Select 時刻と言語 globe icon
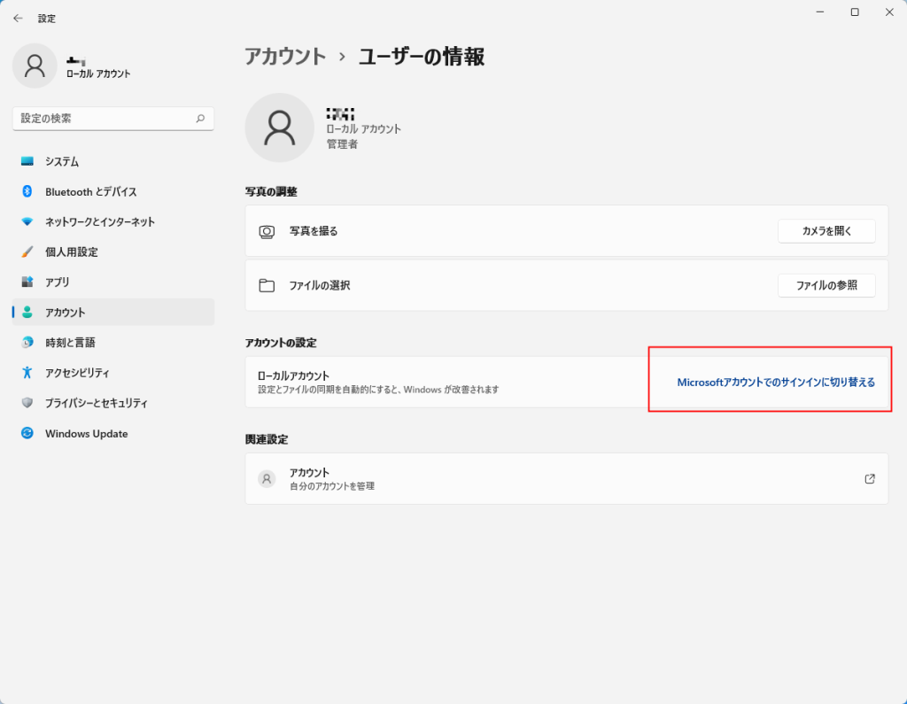 tap(27, 342)
